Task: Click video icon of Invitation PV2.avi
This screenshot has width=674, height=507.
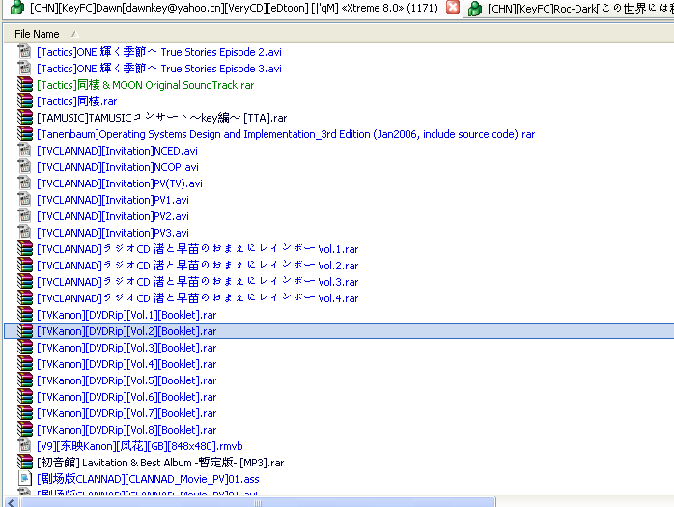Action: click(25, 216)
